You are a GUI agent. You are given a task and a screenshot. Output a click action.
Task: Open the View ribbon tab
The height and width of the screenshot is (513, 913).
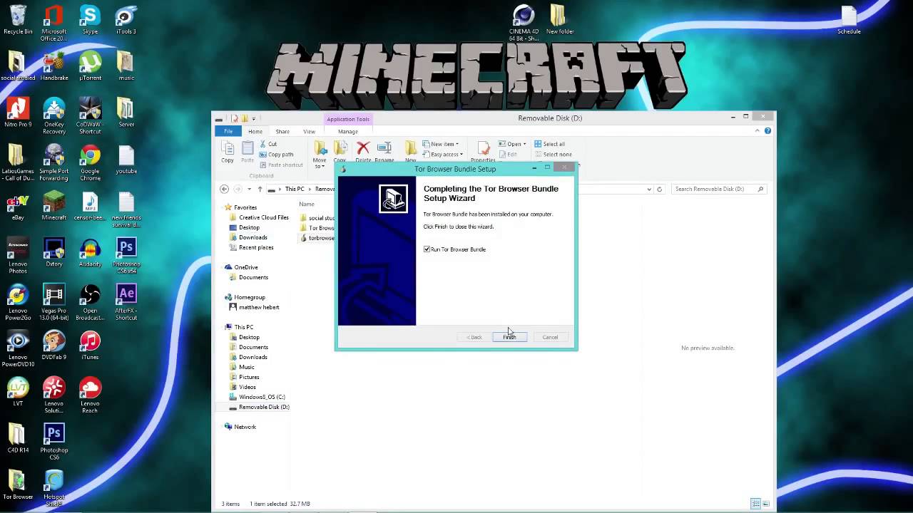(309, 131)
